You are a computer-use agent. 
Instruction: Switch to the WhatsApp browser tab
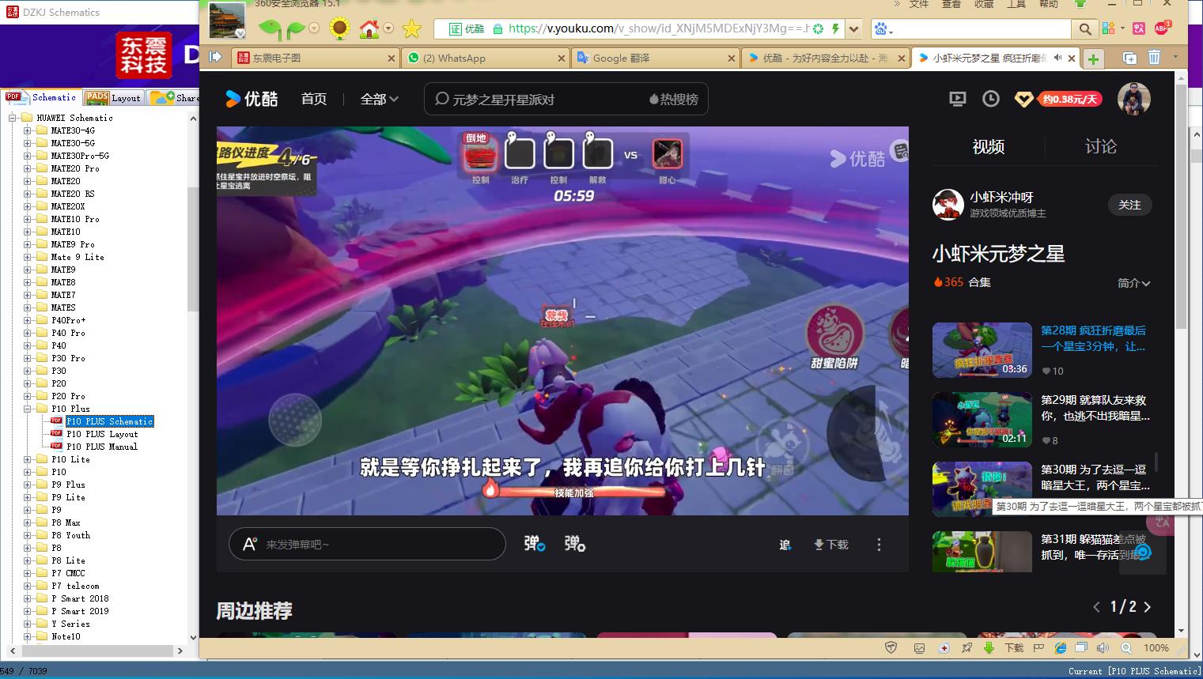click(485, 58)
